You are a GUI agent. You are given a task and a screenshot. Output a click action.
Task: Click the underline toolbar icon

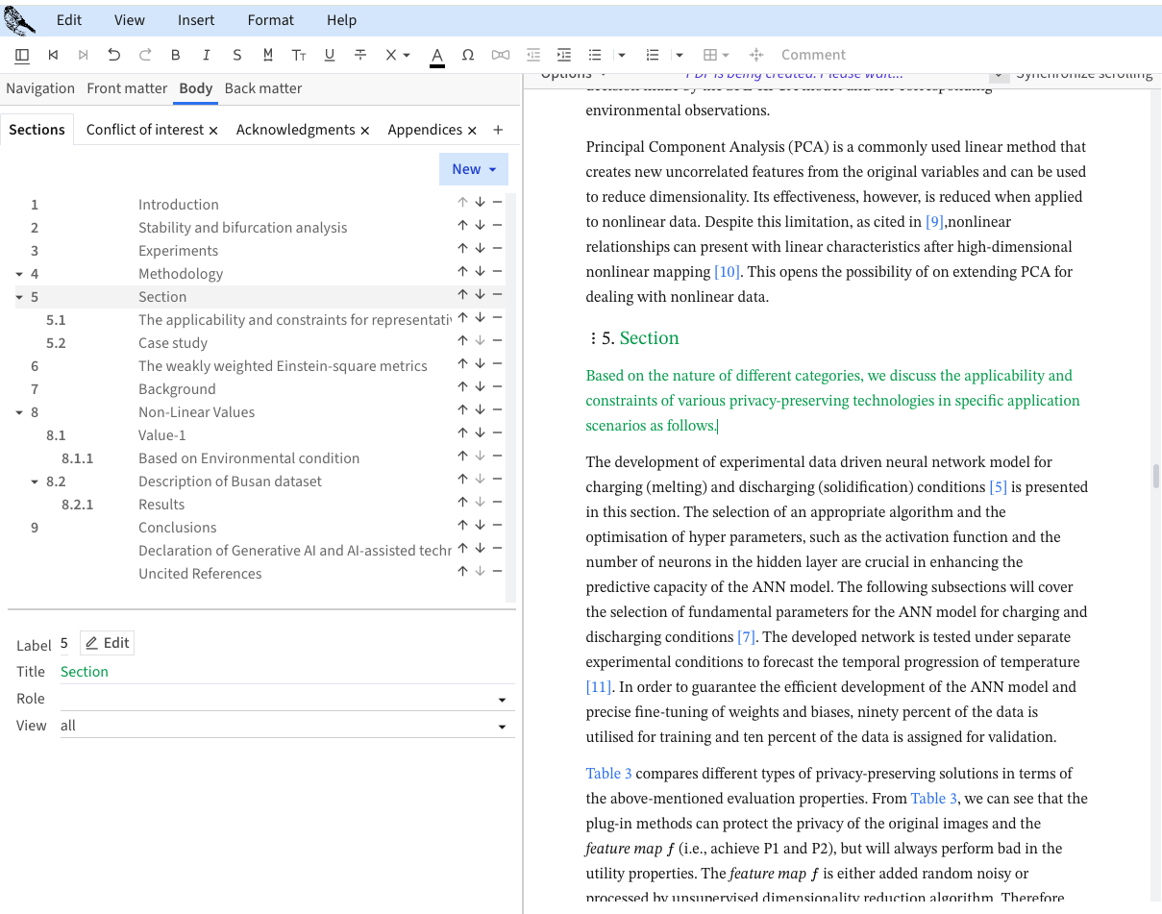(330, 55)
